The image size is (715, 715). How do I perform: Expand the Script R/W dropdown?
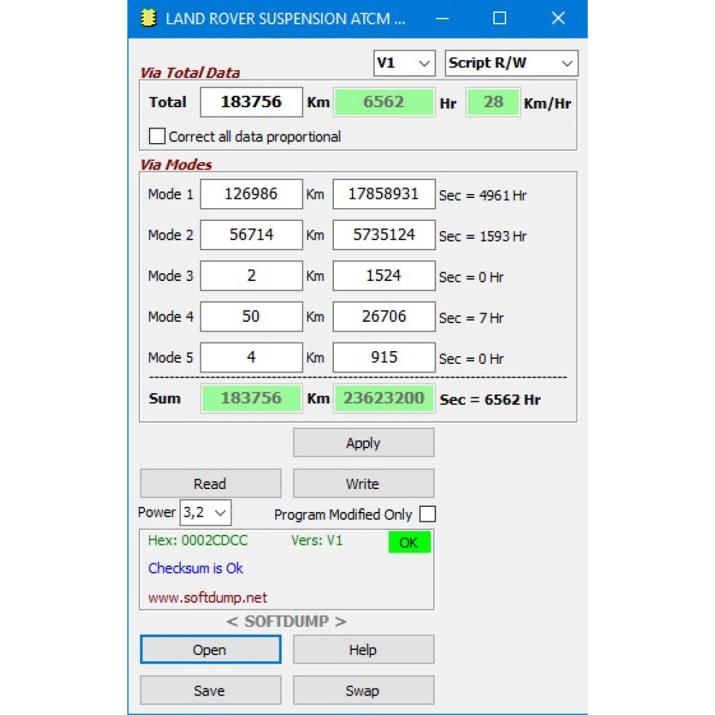point(511,63)
